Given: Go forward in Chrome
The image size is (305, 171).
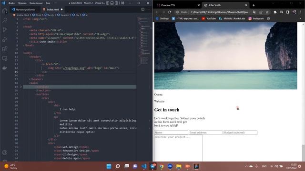Looking at the screenshot, I should tap(163, 12).
